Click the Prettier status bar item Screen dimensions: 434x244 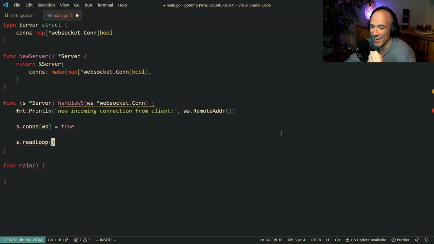click(x=400, y=240)
